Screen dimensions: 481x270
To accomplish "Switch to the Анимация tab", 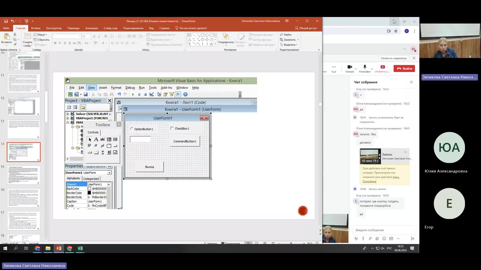I will pos(91,28).
